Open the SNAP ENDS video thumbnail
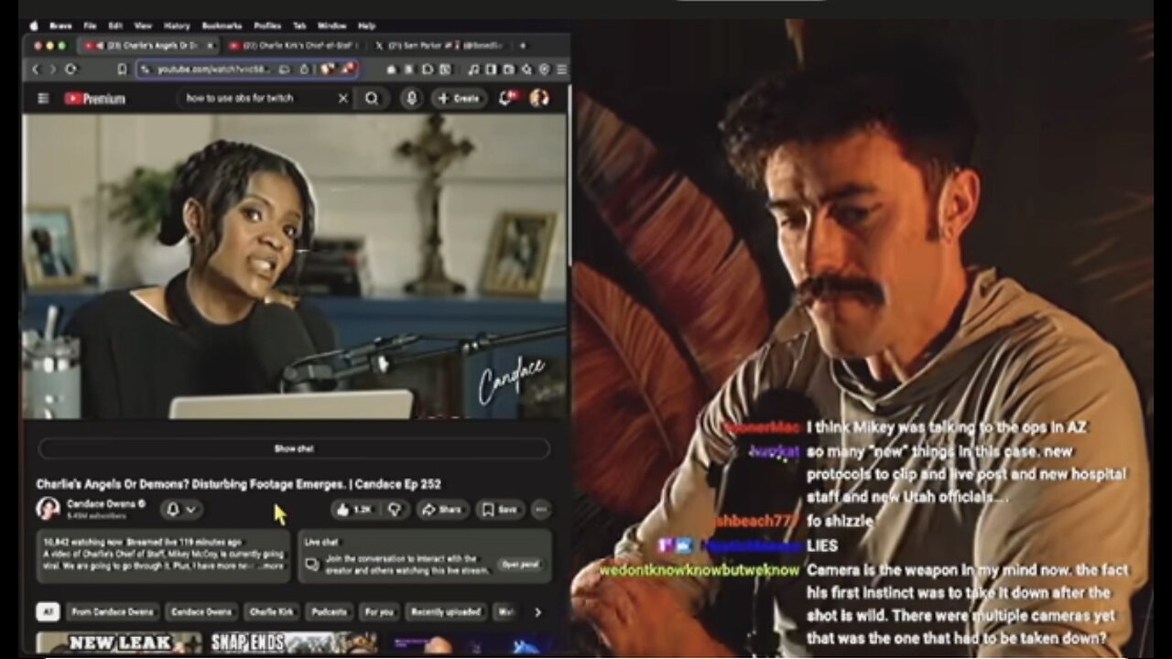1172x659 pixels. (293, 643)
